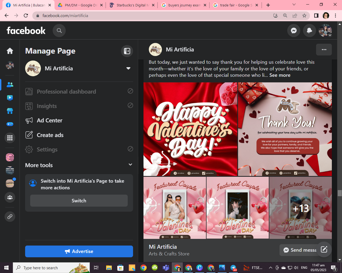342x273 pixels.
Task: Open the Watch video icon in sidebar
Action: [x=10, y=98]
